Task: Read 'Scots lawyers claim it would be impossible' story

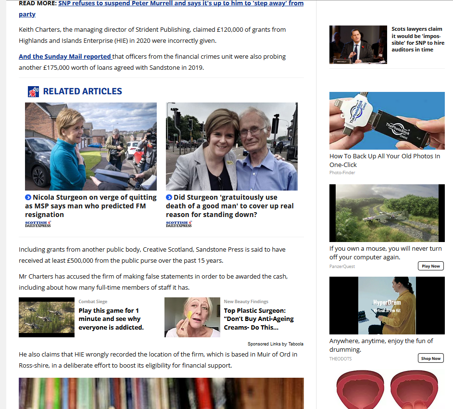Action: click(418, 39)
